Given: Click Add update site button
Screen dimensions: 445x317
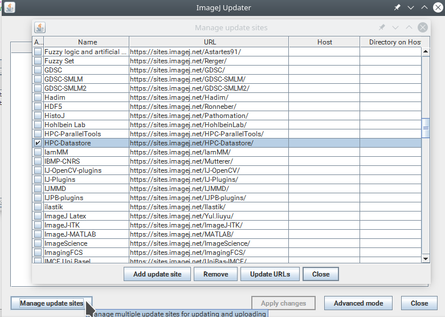Looking at the screenshot, I should [x=157, y=274].
